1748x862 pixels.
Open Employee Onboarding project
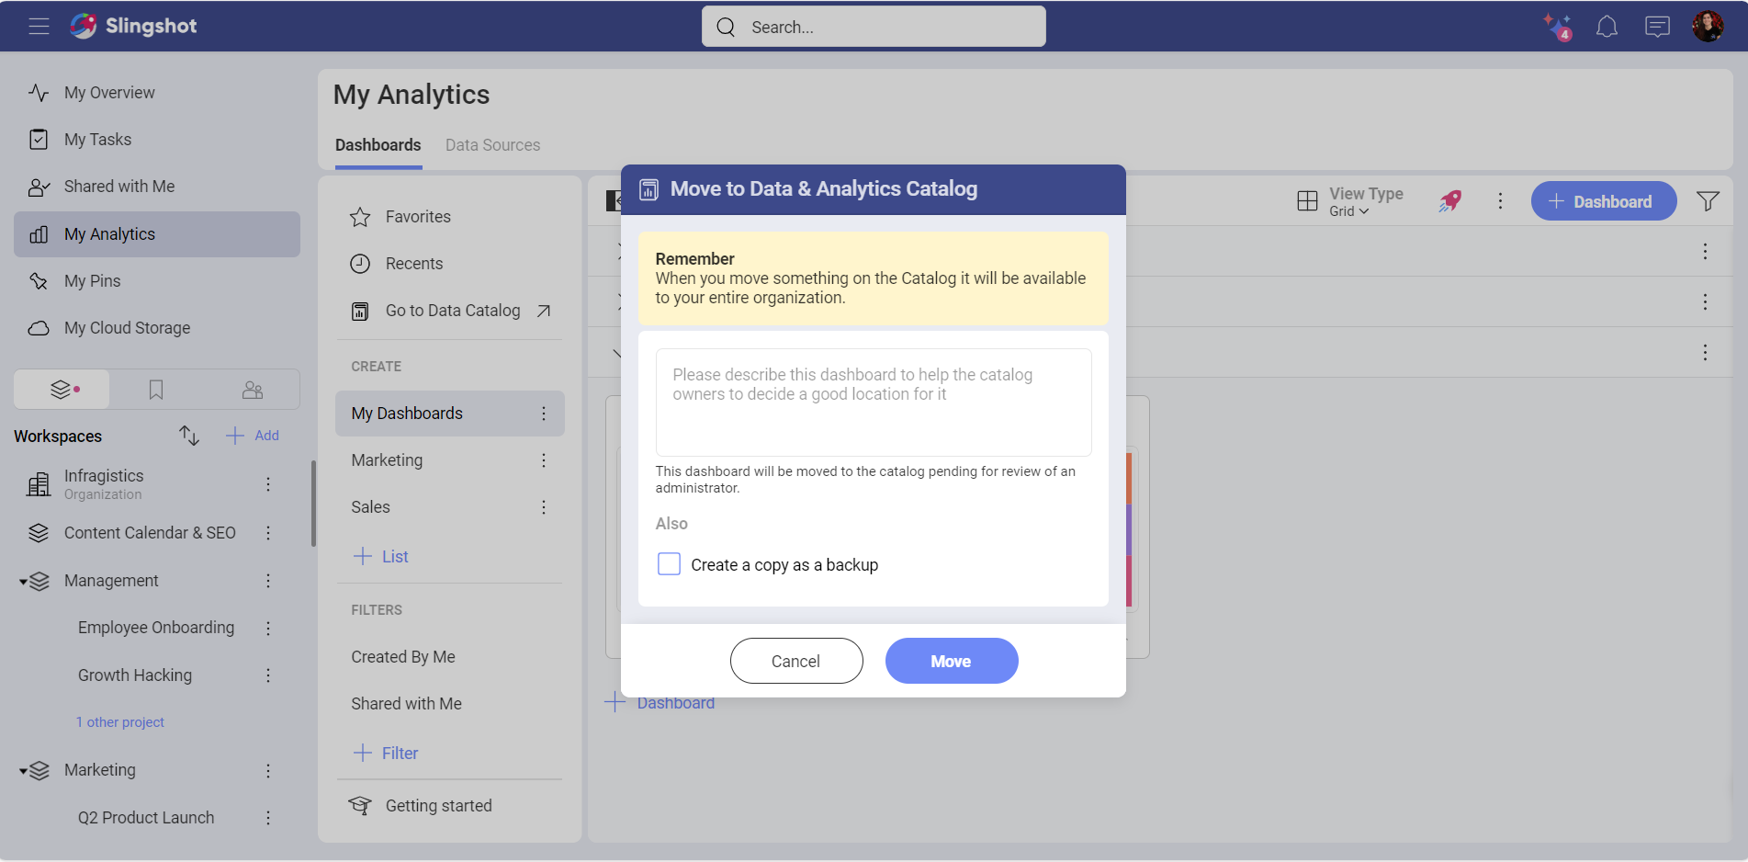point(156,628)
